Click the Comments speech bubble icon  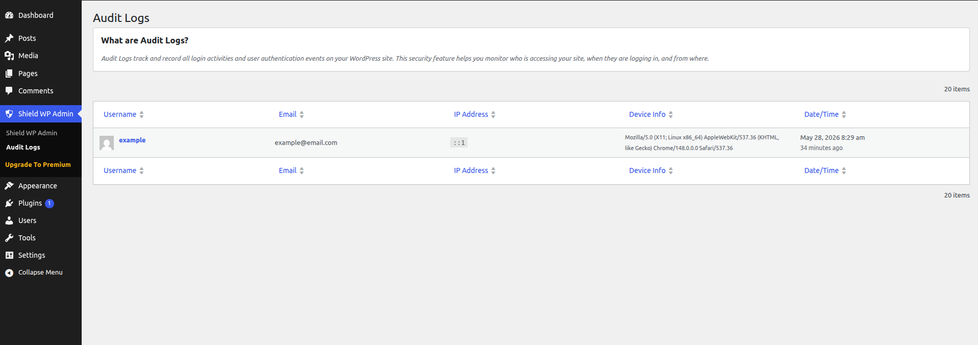point(9,91)
